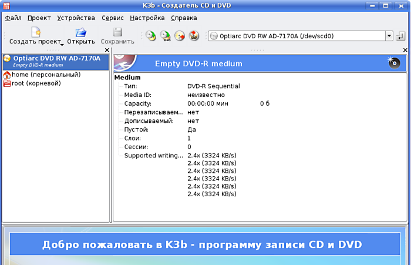Maximize the K3b window
Image resolution: width=411 pixels, height=265 pixels.
(x=386, y=5)
